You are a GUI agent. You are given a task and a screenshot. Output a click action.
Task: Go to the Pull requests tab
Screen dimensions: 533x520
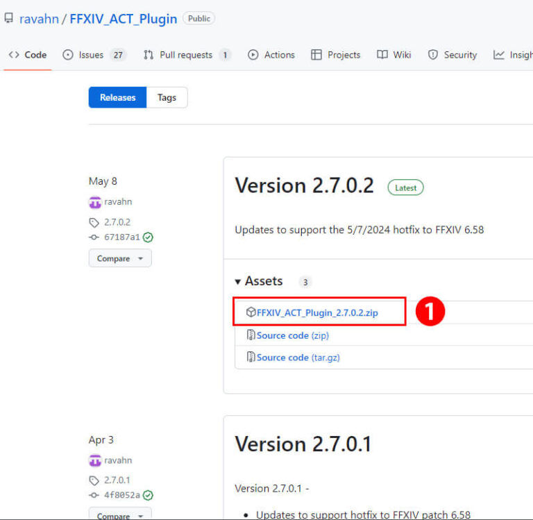[186, 55]
